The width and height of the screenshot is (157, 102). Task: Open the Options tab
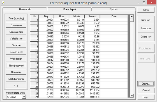(x=114, y=9)
